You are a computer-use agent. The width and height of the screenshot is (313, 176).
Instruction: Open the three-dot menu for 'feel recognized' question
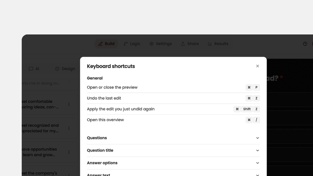(x=69, y=128)
